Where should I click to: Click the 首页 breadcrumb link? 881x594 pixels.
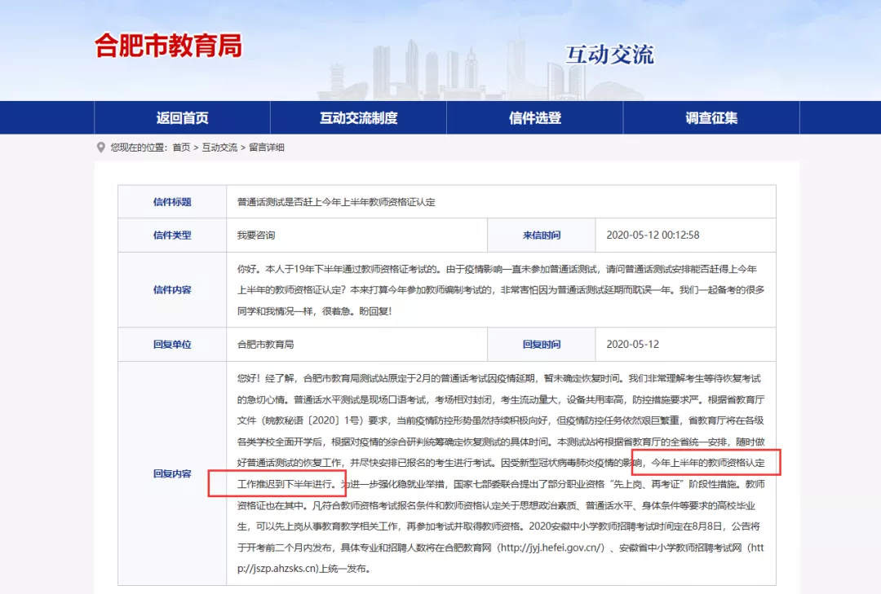point(180,147)
